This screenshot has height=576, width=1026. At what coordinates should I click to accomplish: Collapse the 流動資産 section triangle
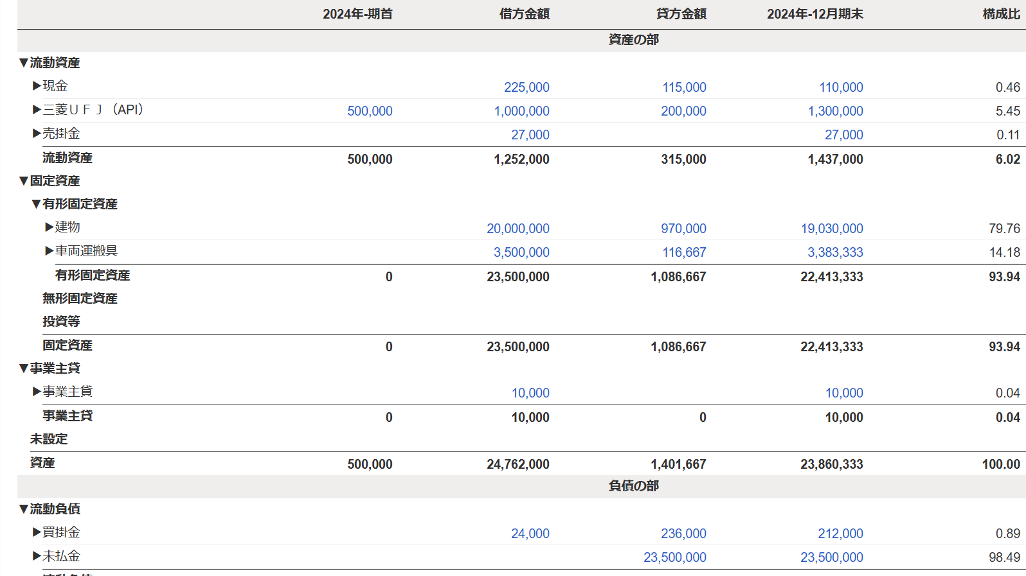coord(24,63)
